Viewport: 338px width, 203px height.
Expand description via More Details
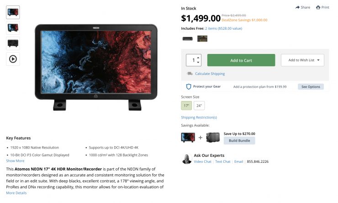(x=16, y=193)
